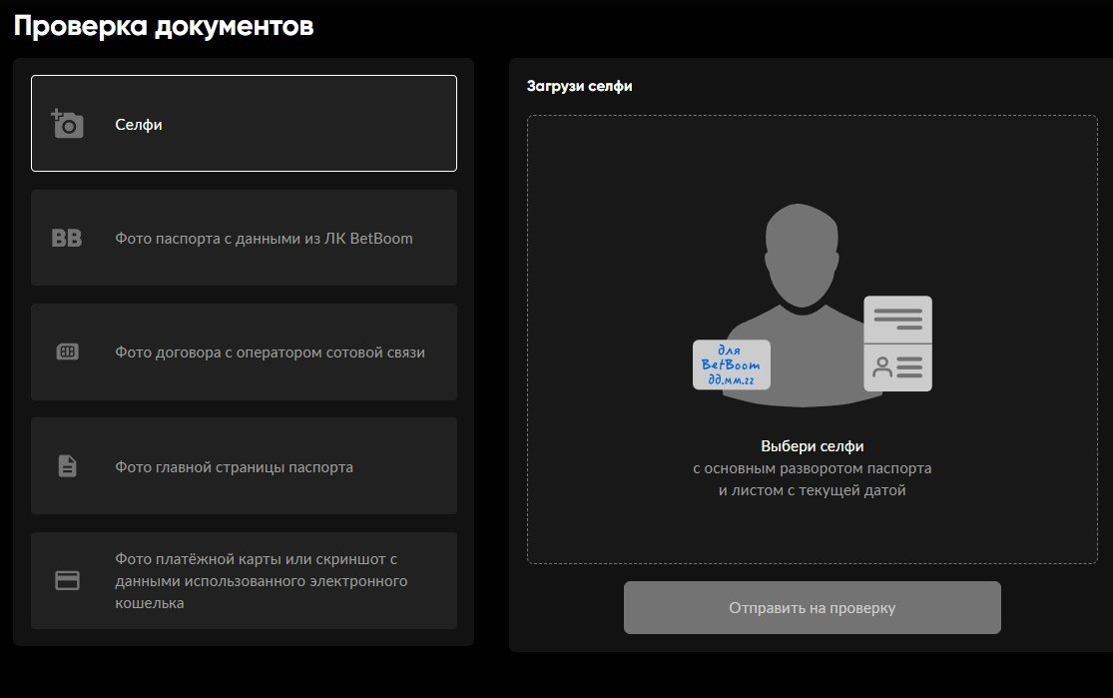Select the Селфи section label
The width and height of the screenshot is (1113, 698).
tap(139, 125)
